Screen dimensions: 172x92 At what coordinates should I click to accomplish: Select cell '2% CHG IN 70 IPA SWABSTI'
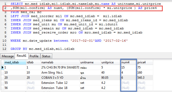click(60, 67)
